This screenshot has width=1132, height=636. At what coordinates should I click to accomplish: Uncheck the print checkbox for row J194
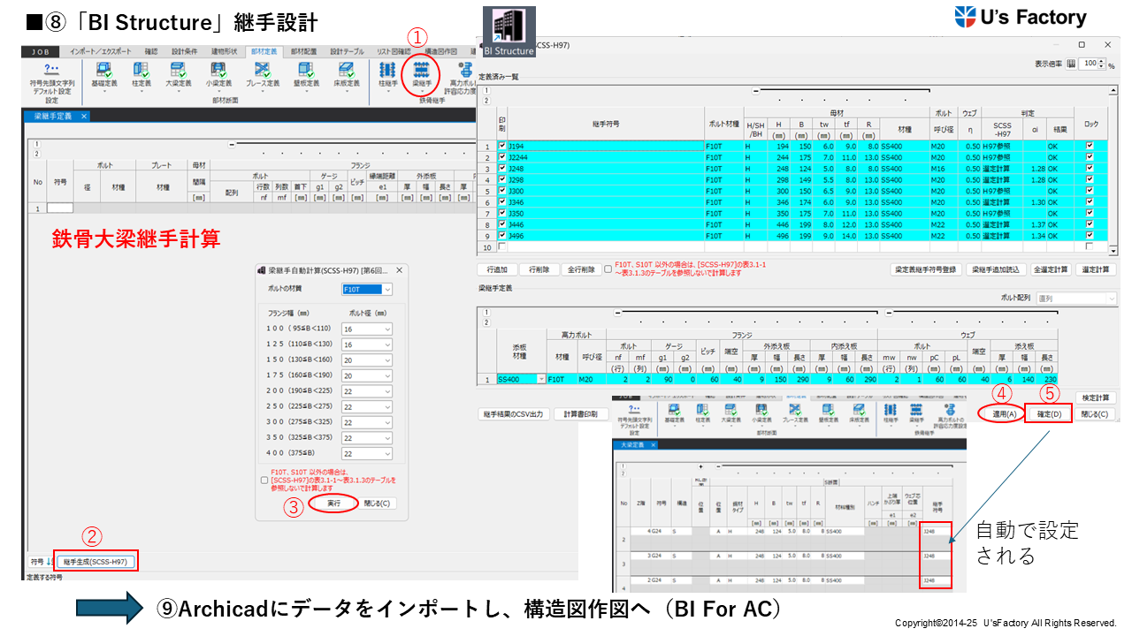(502, 146)
